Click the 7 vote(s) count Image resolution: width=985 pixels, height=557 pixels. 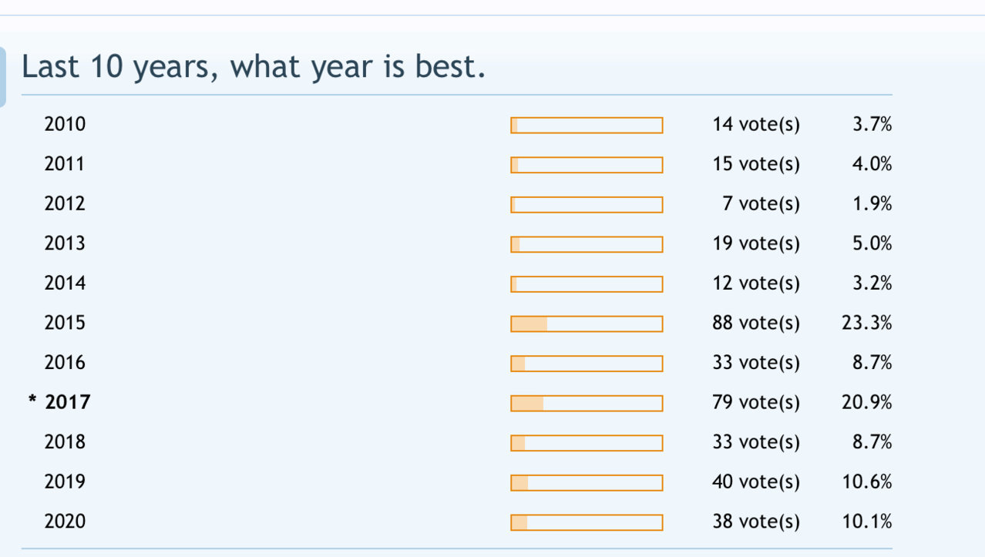[761, 204]
